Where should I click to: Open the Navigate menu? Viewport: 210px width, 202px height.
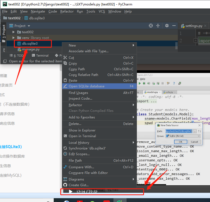pos(38,11)
